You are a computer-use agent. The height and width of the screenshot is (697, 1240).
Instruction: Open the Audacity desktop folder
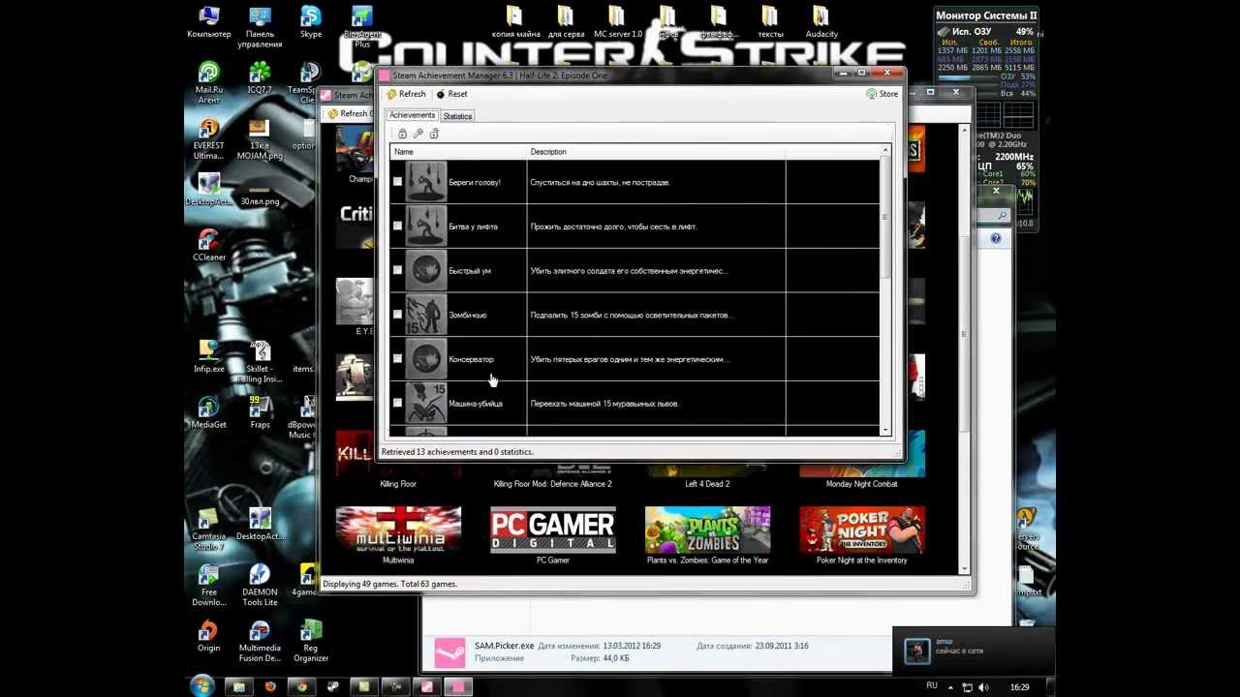pos(821,23)
